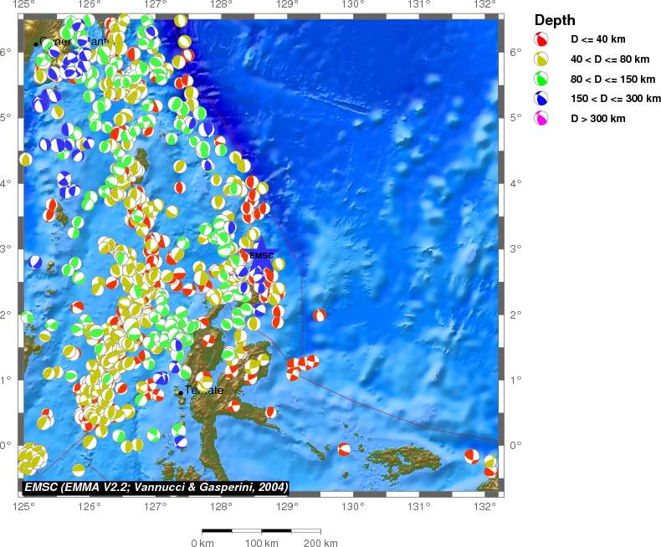This screenshot has width=661, height=547.
Task: Click the 100 km scale bar label
Action: pos(260,543)
